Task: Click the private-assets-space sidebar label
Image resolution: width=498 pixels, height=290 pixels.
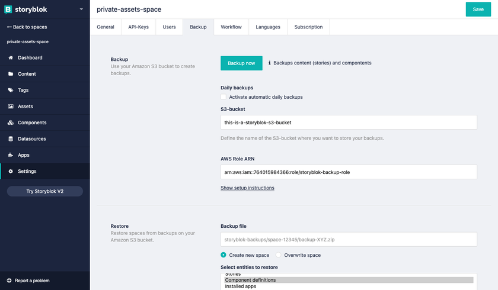Action: click(28, 41)
